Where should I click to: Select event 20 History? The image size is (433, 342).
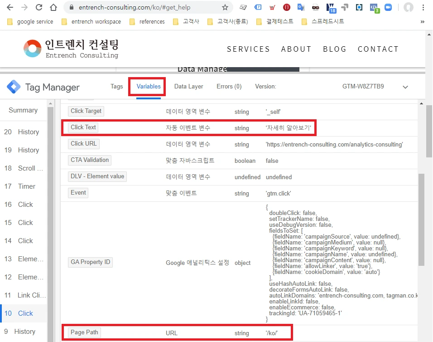click(23, 132)
